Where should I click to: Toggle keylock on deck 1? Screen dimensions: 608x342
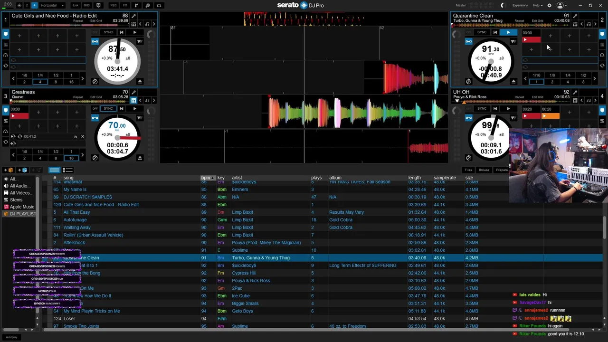click(x=95, y=41)
